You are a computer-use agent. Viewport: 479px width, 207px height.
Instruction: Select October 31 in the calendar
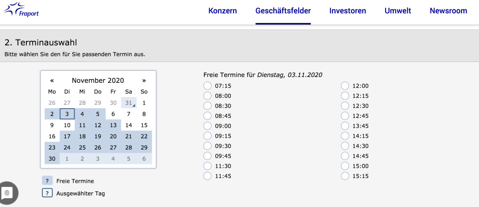click(x=129, y=103)
